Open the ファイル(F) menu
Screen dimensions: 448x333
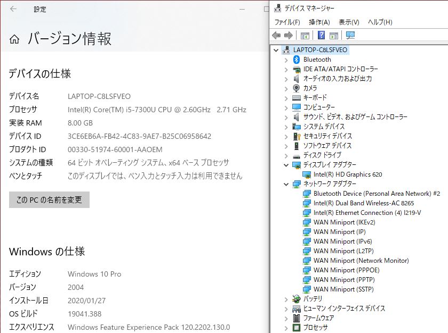287,22
